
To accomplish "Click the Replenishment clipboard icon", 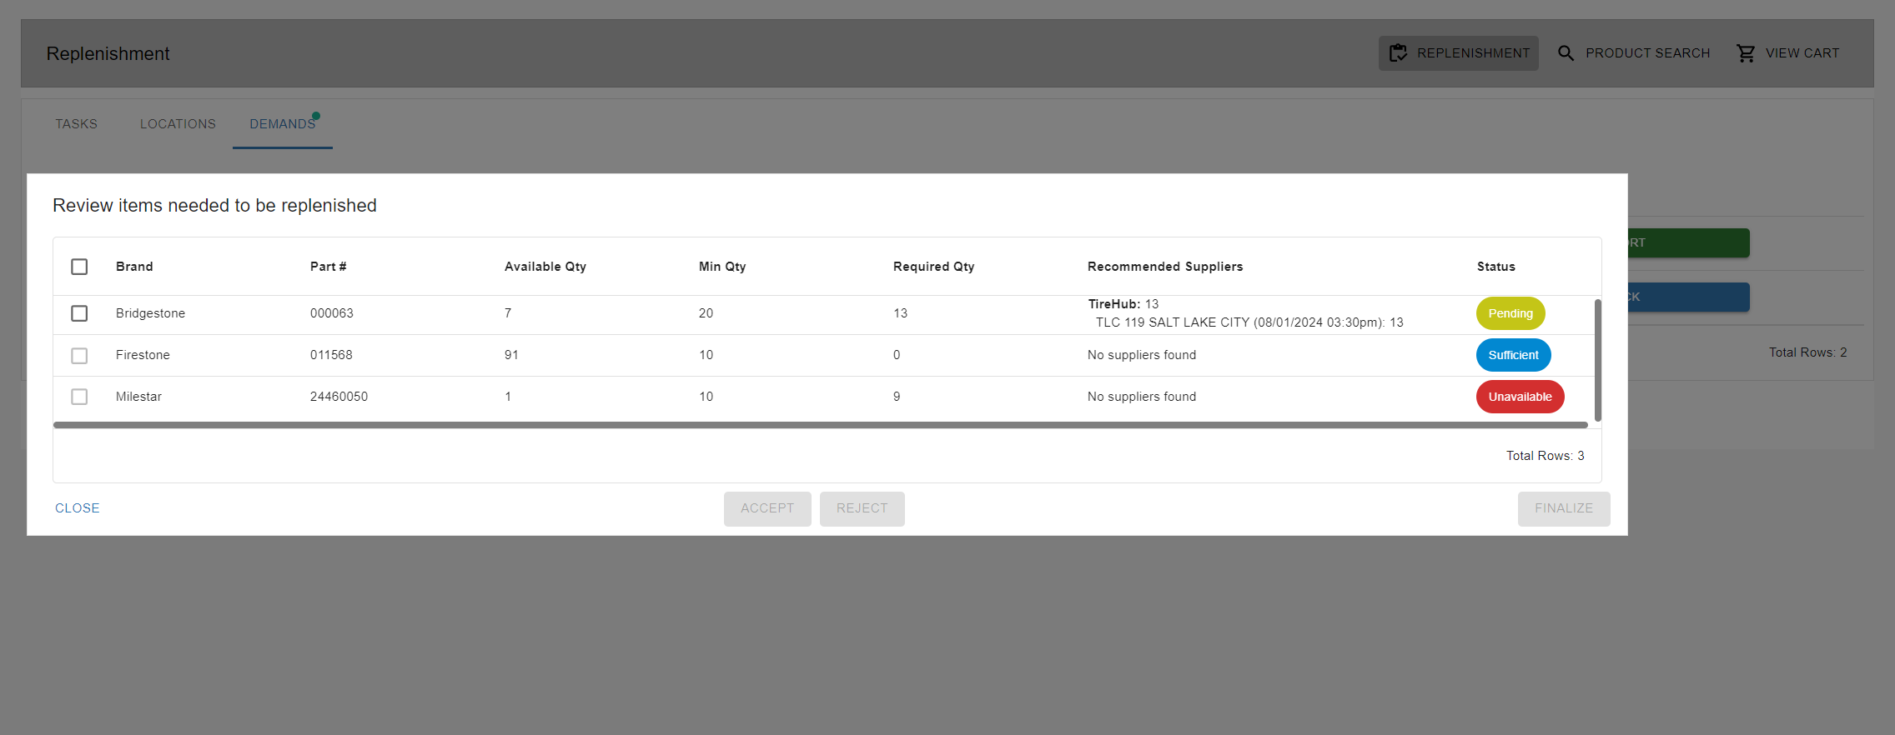I will (1398, 53).
